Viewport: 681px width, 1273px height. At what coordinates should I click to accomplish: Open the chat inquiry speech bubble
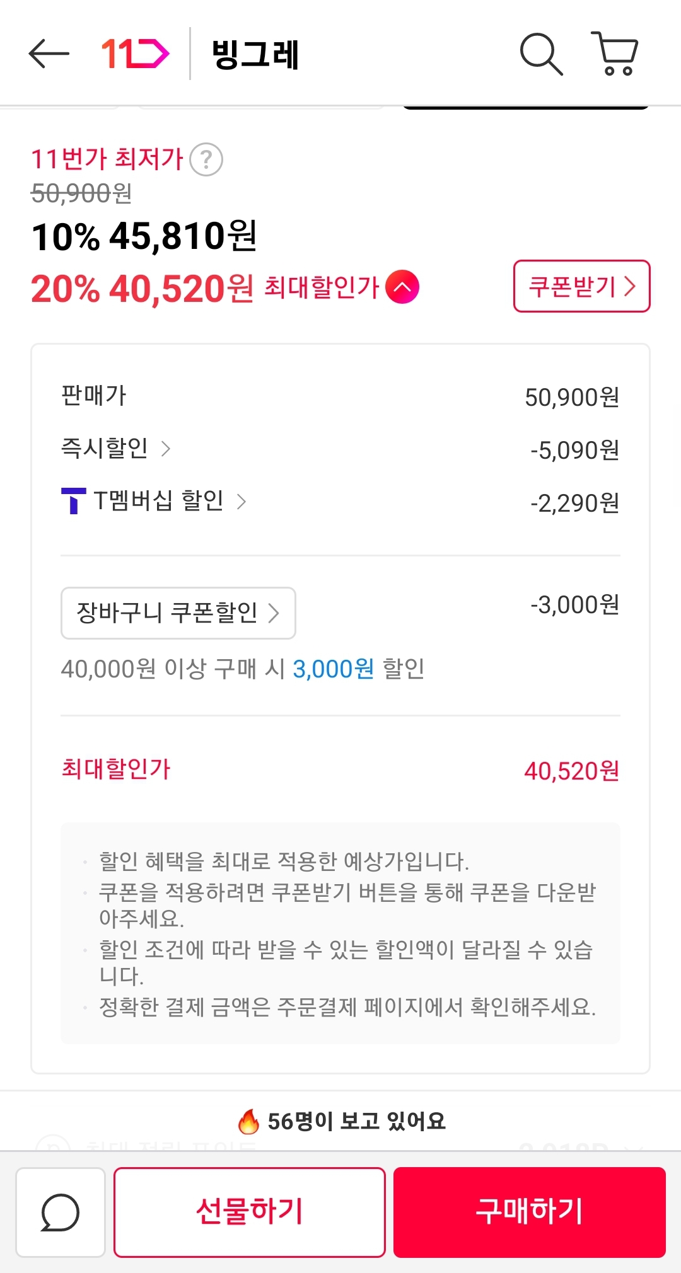[61, 1212]
